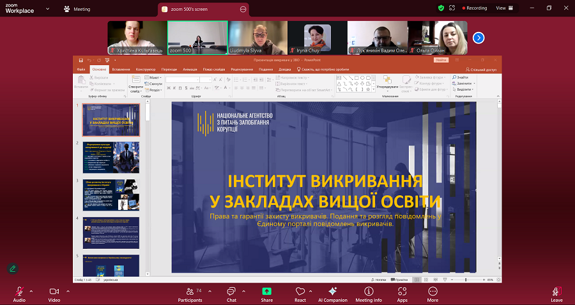Open the Layout (Макет) dropdown
575x305 pixels.
(x=153, y=78)
